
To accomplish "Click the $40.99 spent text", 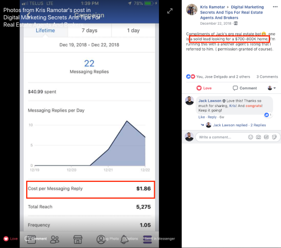I will [x=42, y=92].
